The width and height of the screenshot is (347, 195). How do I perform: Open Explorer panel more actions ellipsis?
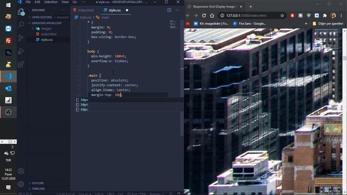coord(63,10)
